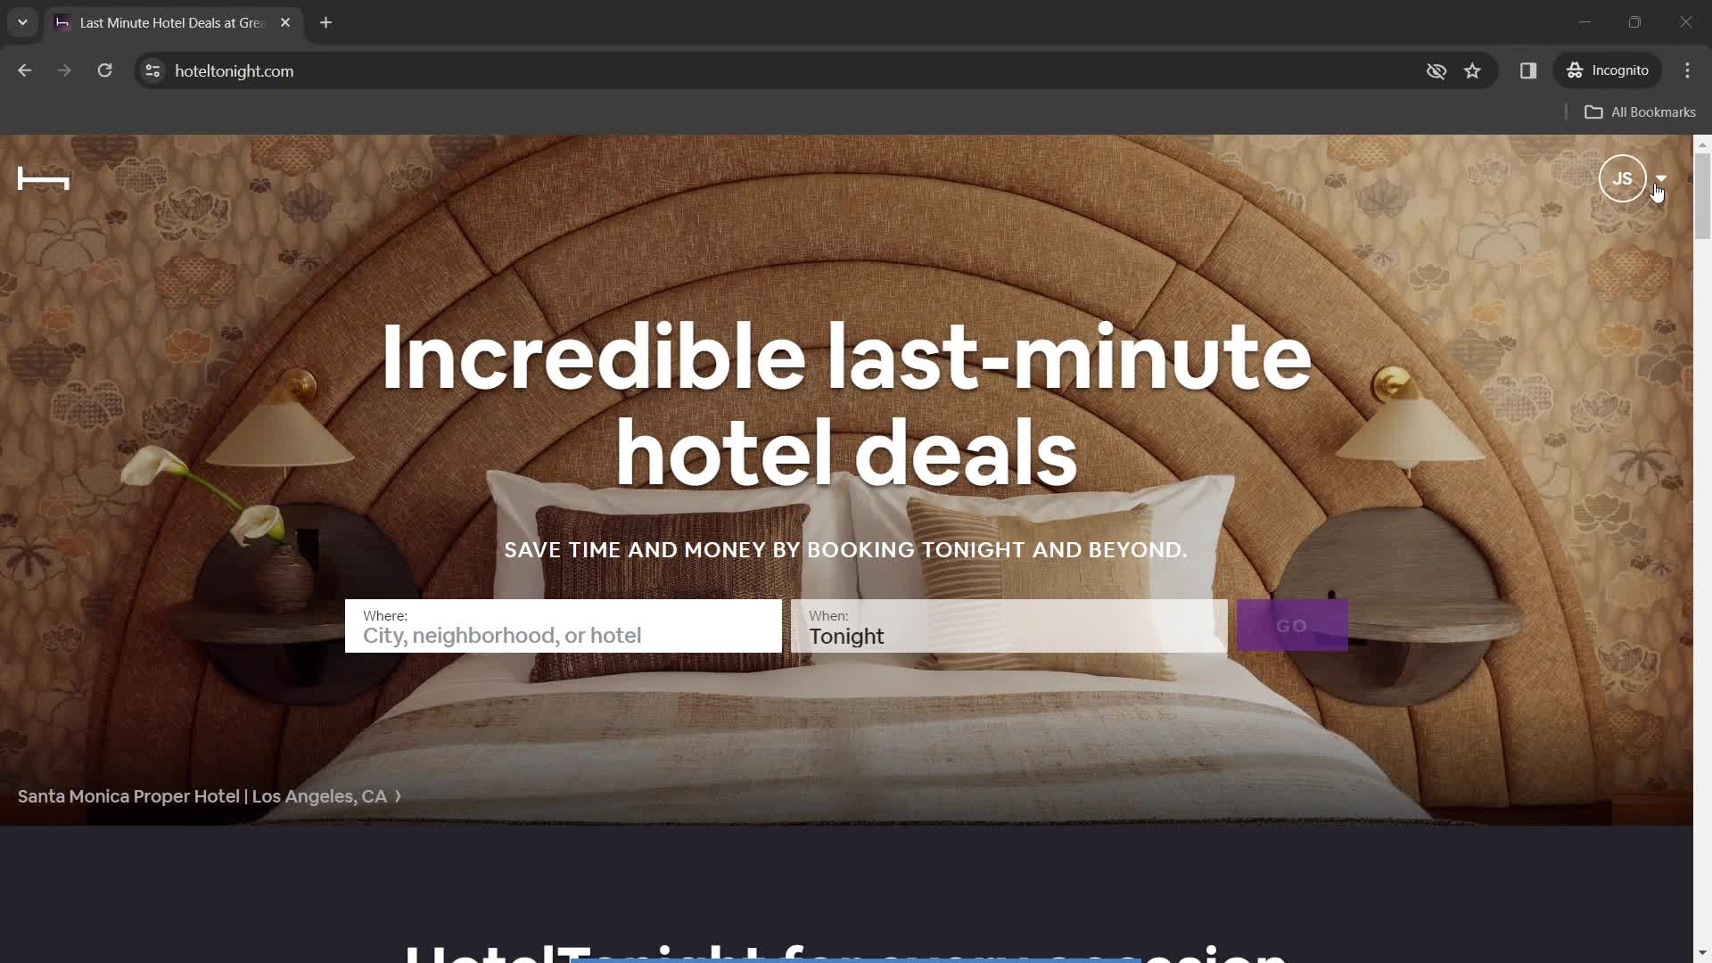Viewport: 1712px width, 963px height.
Task: Click the bookmark star icon
Action: click(1473, 70)
